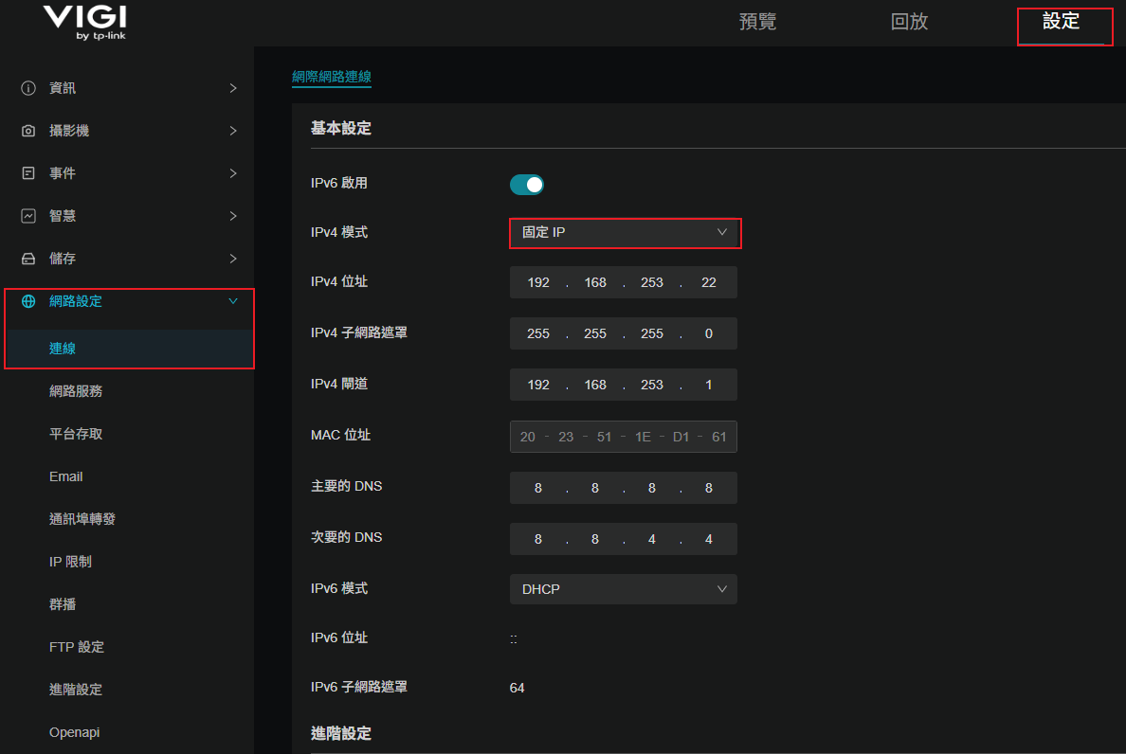Screen dimensions: 1126x754
Task: Click the last octet of IPv4 位址
Action: [708, 283]
